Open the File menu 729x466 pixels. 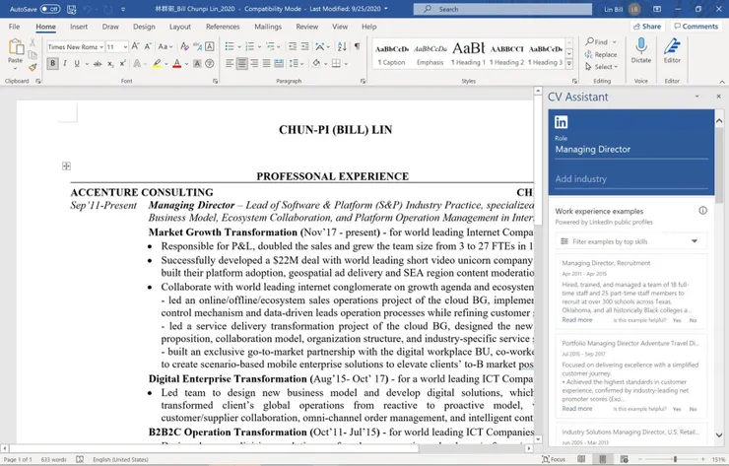(14, 27)
